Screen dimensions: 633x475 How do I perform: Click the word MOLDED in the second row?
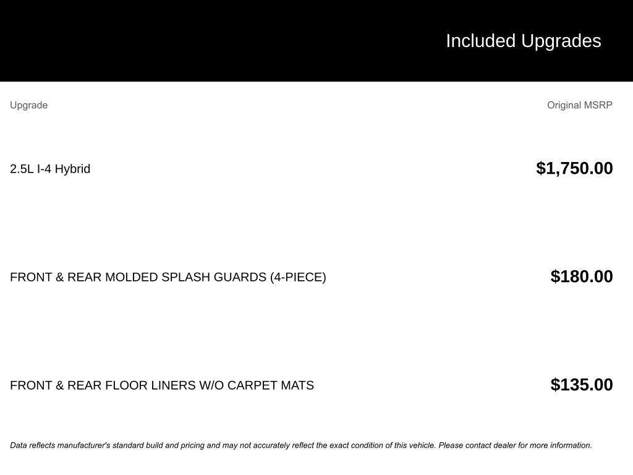click(x=131, y=277)
